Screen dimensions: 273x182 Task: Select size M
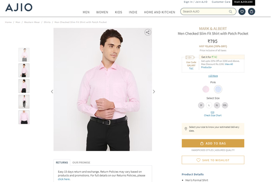tap(201, 105)
